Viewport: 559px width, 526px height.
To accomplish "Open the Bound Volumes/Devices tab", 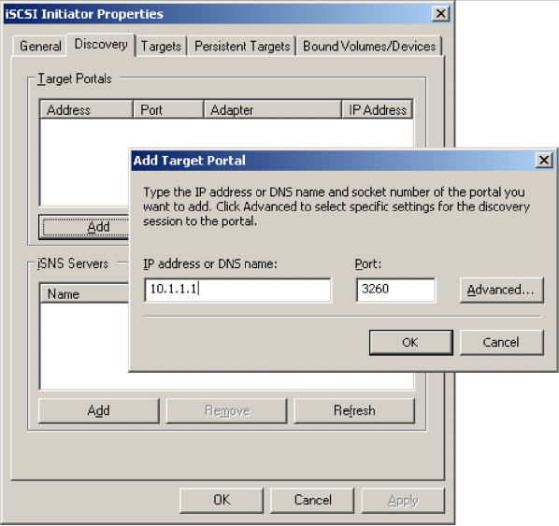I will tap(369, 46).
